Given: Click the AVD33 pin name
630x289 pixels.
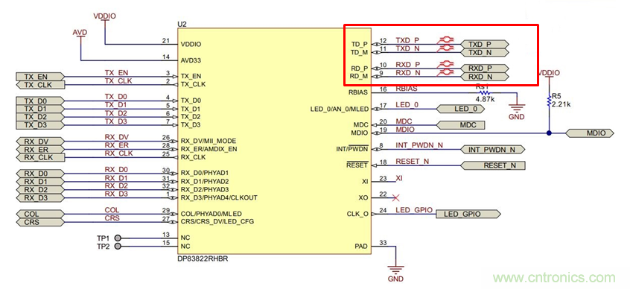Looking at the screenshot, I should tap(191, 60).
